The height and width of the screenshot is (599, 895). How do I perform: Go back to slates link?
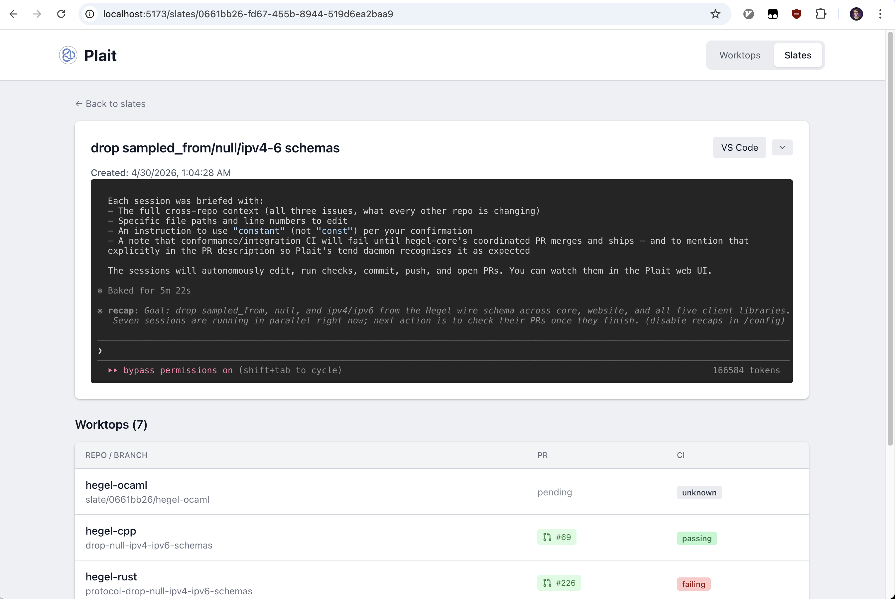point(110,104)
